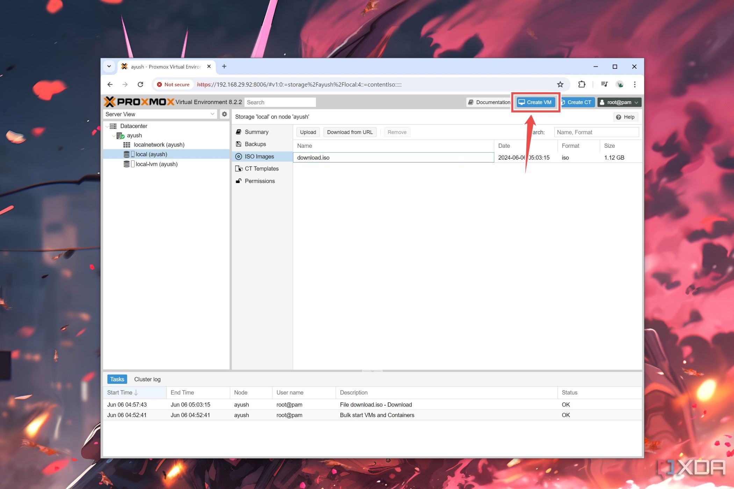Image resolution: width=734 pixels, height=489 pixels.
Task: Click the Documentation icon button
Action: (488, 102)
